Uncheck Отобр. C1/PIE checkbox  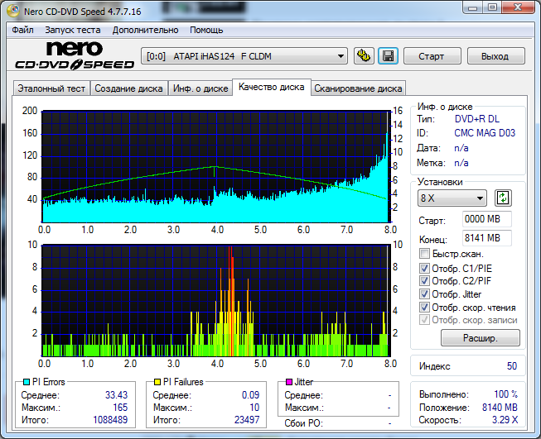pyautogui.click(x=425, y=269)
